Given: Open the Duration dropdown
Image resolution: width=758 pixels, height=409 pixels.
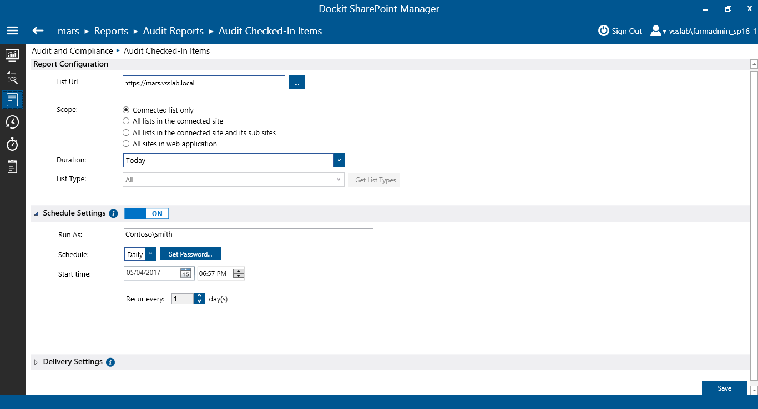Looking at the screenshot, I should [x=339, y=160].
